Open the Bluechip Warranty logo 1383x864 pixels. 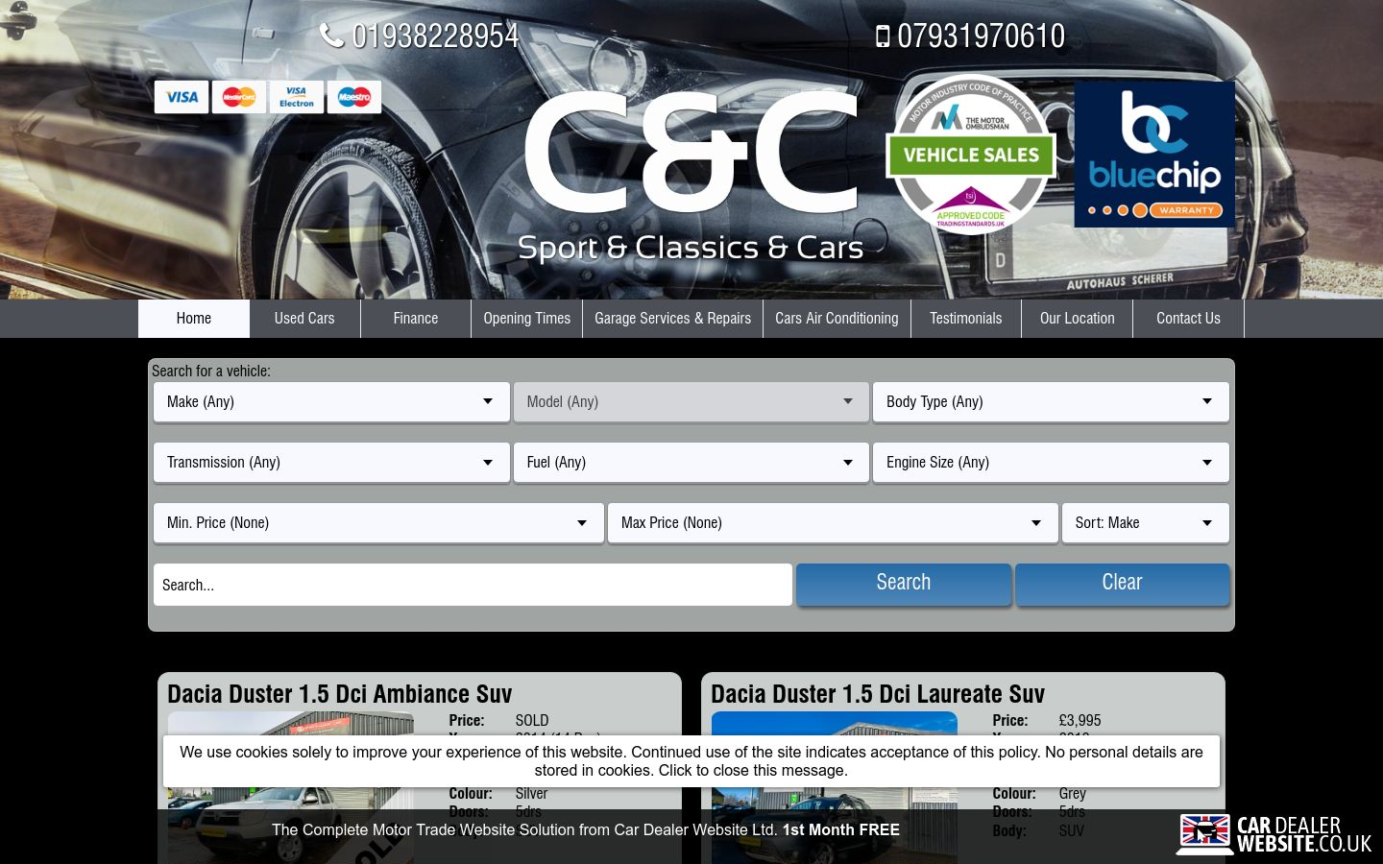[x=1154, y=154]
